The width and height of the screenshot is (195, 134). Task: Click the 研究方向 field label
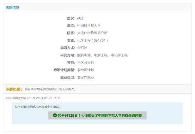68,55
